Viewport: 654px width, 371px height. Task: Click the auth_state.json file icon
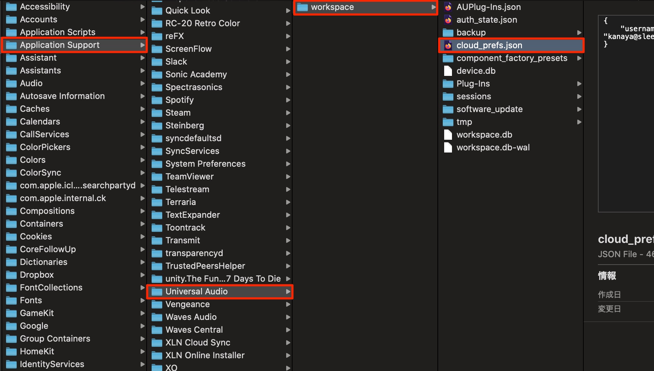(448, 20)
